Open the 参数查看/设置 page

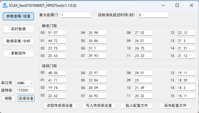pyautogui.click(x=18, y=16)
